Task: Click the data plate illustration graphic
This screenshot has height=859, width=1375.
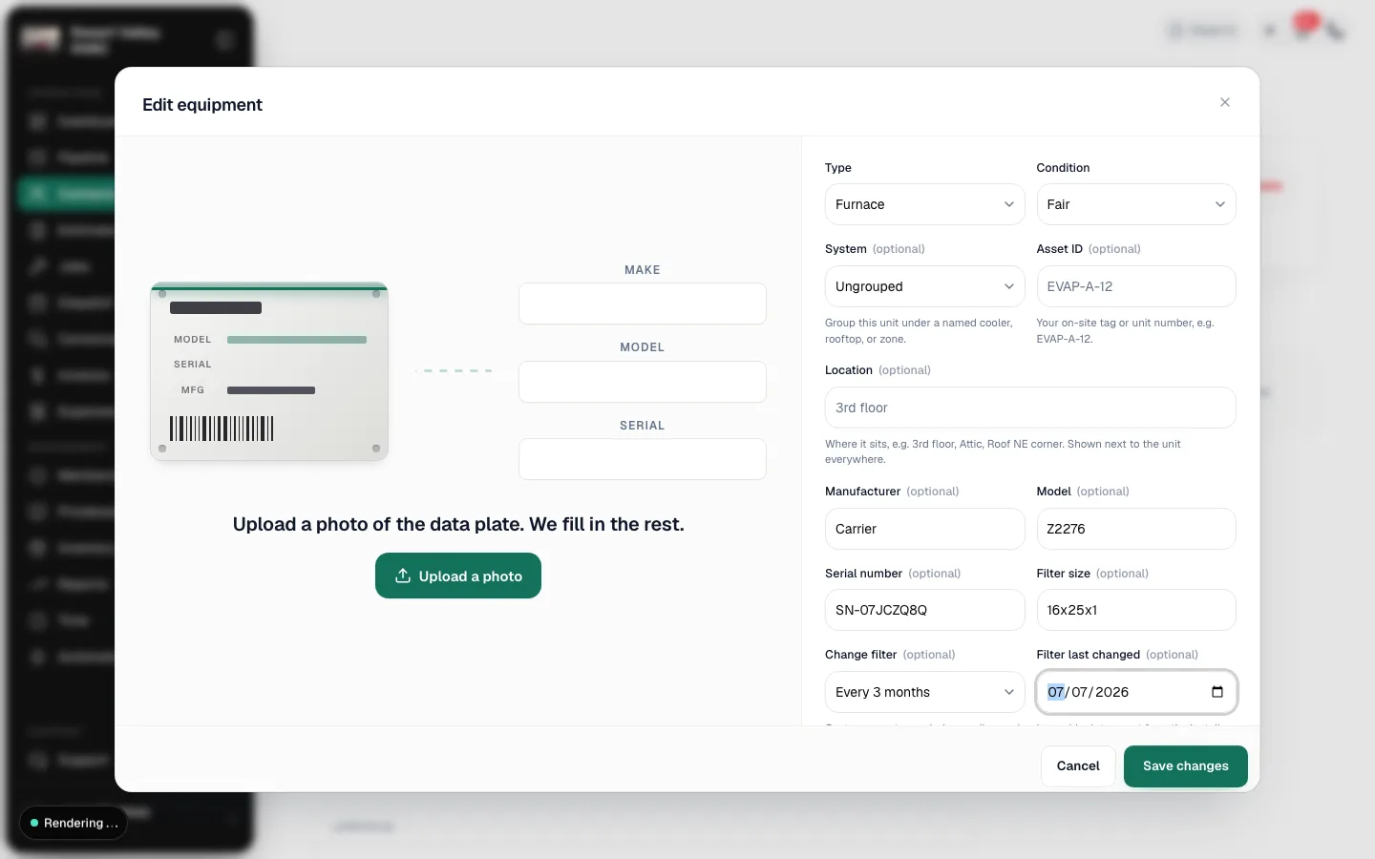Action: click(269, 371)
